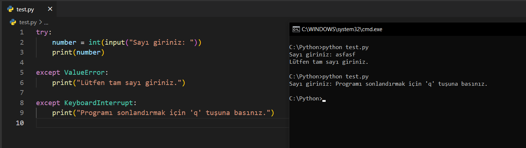Close the test.py editor tab
526x148 pixels.
tap(50, 9)
